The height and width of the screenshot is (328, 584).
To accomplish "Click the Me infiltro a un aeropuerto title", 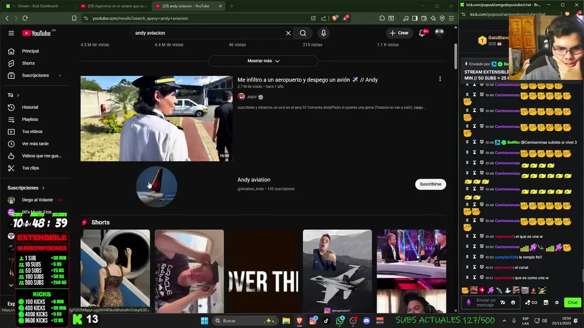I will [308, 80].
